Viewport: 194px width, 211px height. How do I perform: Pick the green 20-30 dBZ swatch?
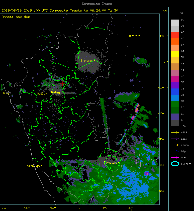(175, 104)
